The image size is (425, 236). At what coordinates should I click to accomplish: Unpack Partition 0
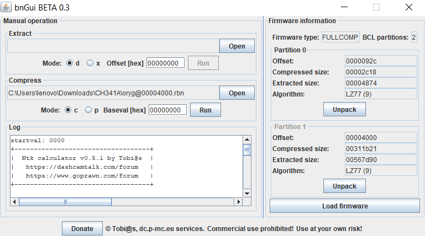tap(344, 109)
